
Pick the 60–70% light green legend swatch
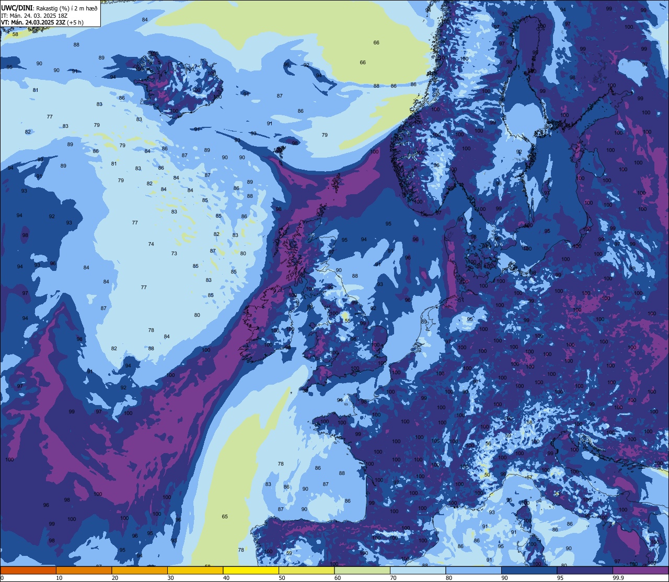362,570
